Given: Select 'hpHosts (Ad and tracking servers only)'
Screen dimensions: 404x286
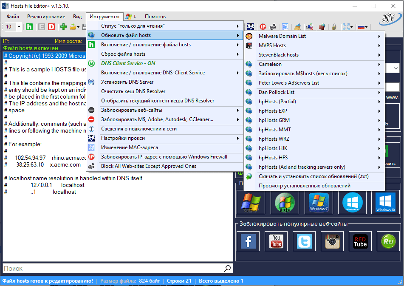Looking at the screenshot, I should point(314,167).
